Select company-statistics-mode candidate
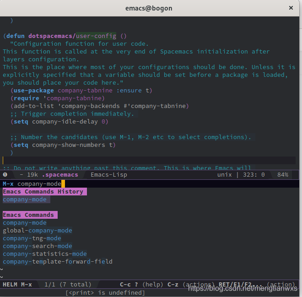This screenshot has width=302, height=297. pyautogui.click(x=45, y=254)
